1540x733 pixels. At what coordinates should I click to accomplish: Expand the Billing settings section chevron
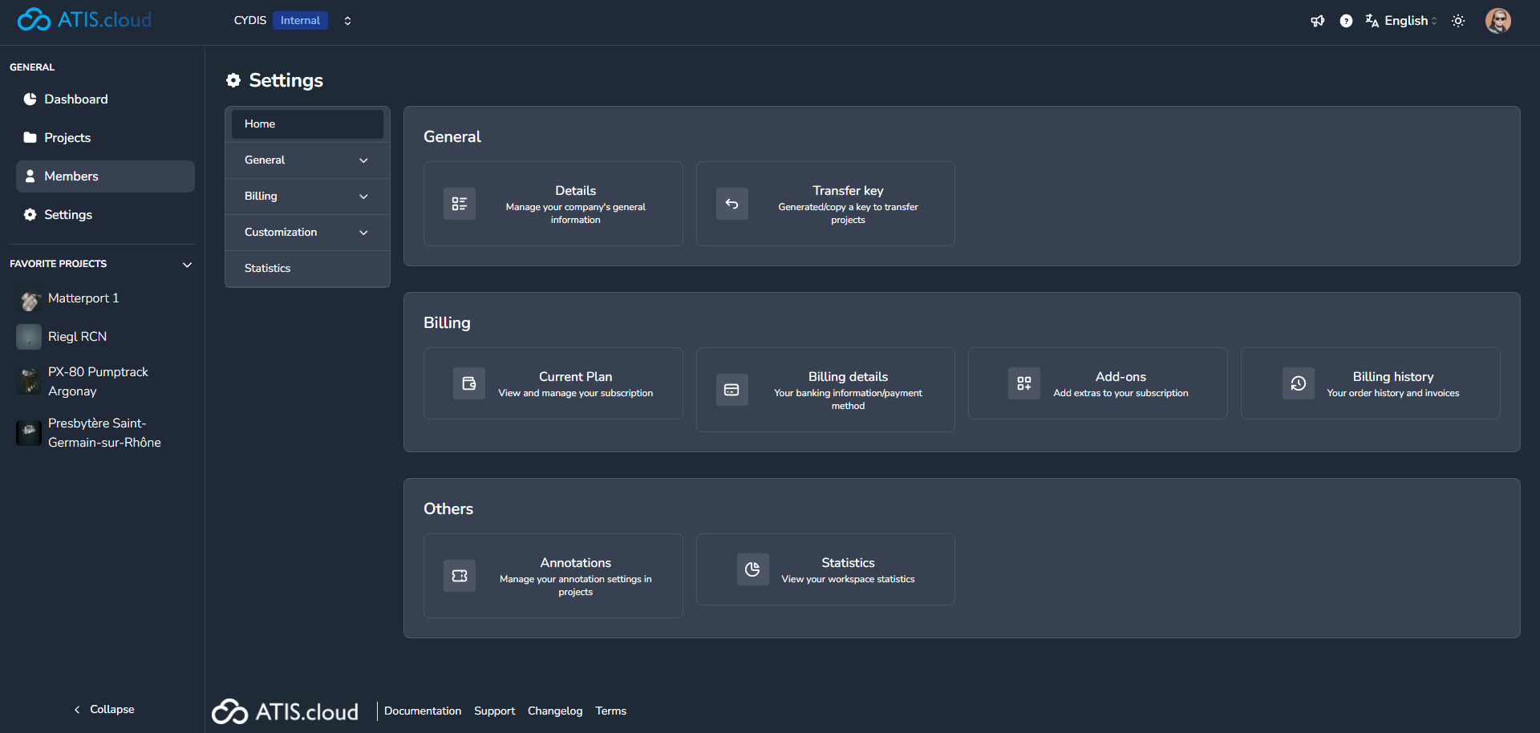coord(363,196)
